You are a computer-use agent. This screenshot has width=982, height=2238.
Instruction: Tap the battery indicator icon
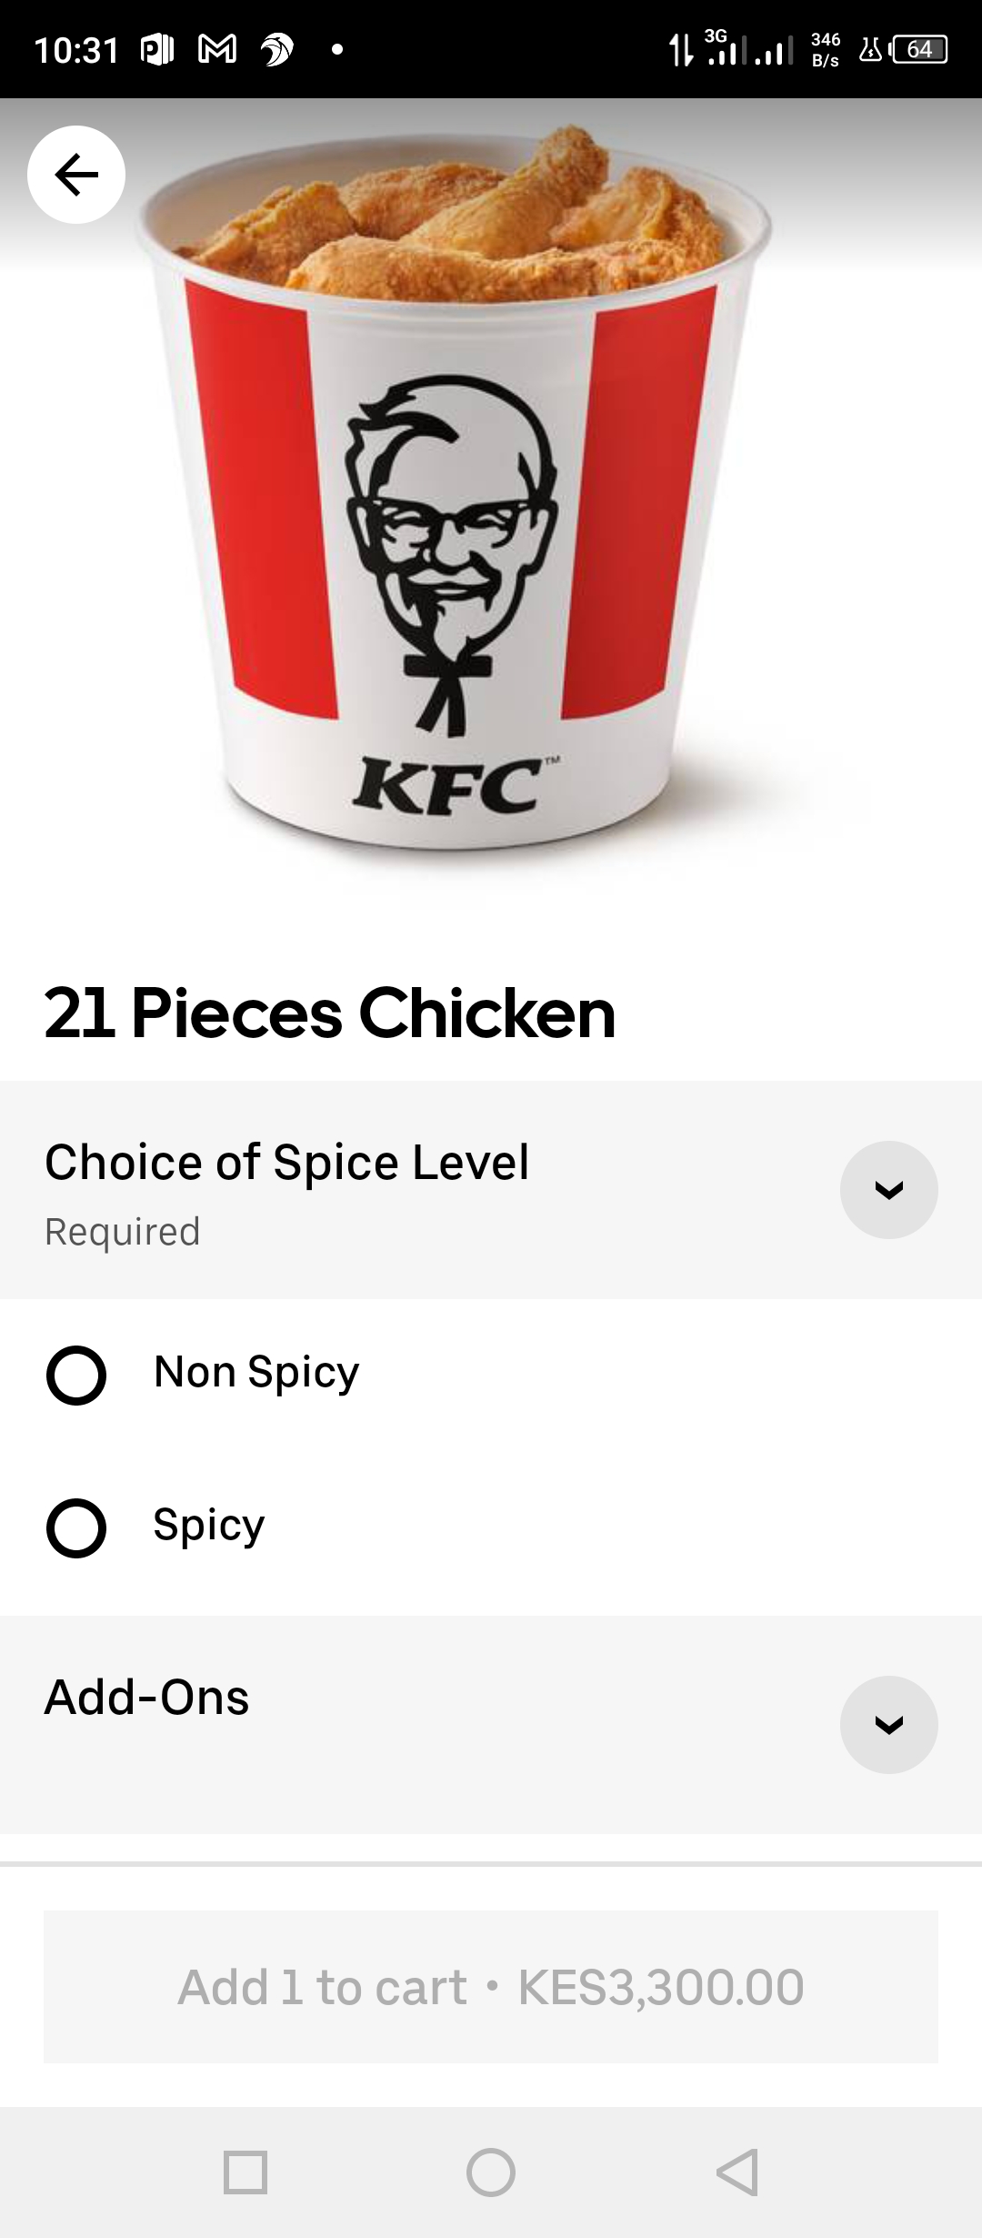click(x=920, y=49)
